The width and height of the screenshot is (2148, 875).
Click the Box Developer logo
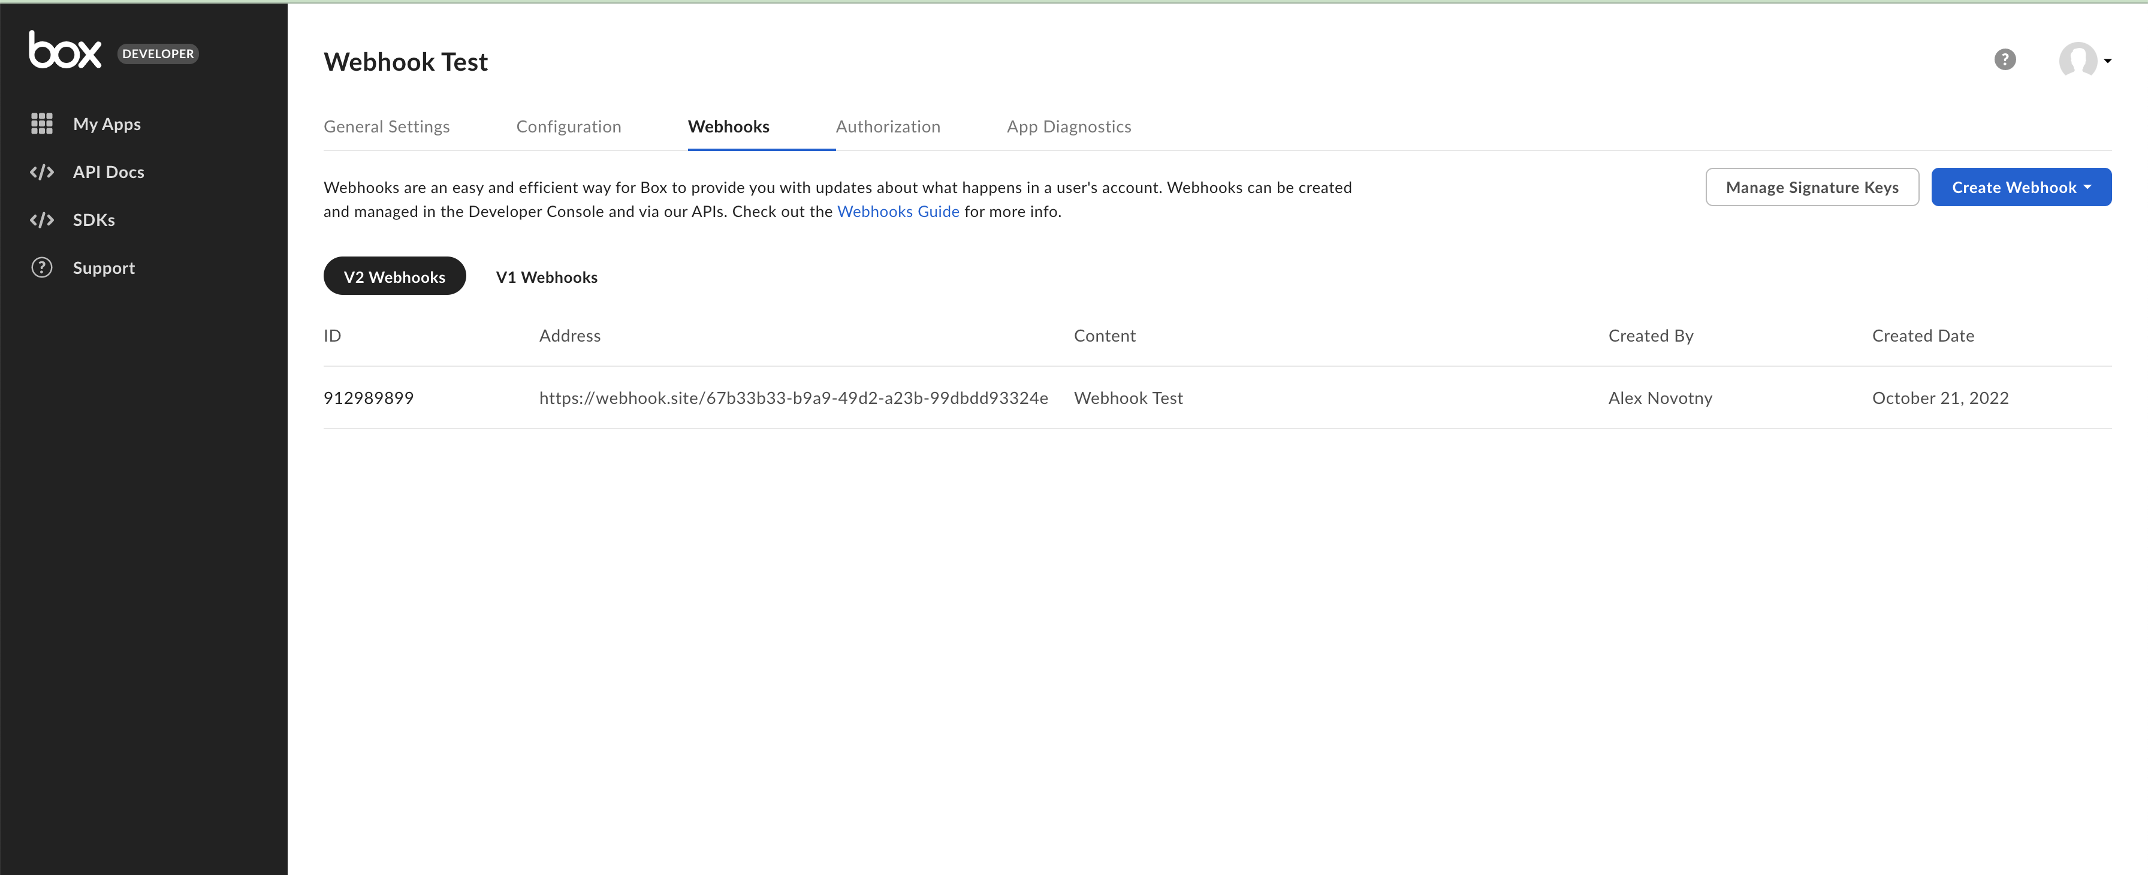65,52
